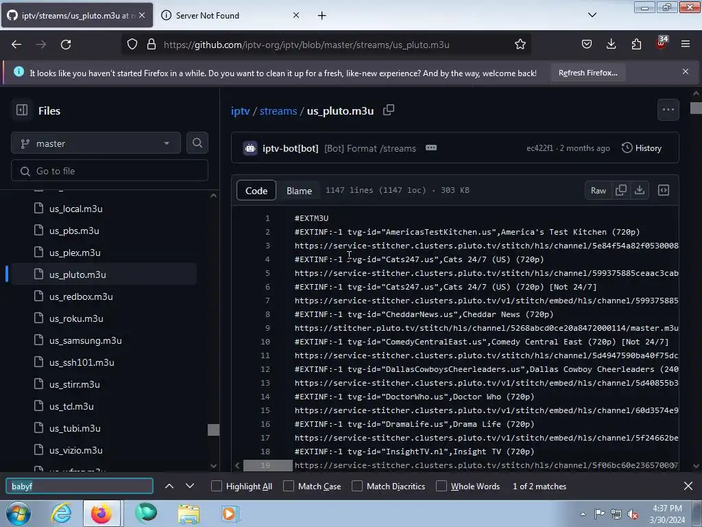Reload the page with the refresh icon
The width and height of the screenshot is (702, 527).
coord(66,45)
